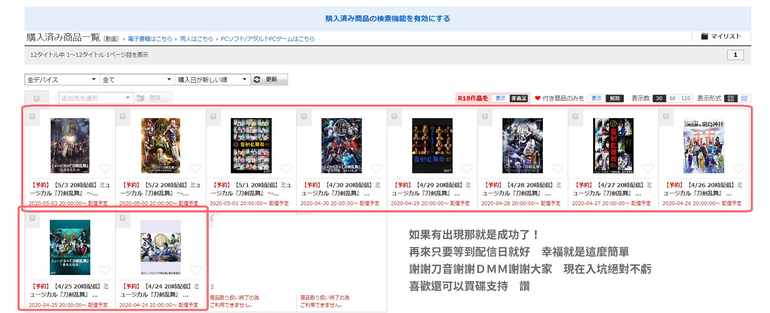This screenshot has height=313, width=770.
Task: Open the 4/27 20時配信 cover thumbnail
Action: coord(613,145)
